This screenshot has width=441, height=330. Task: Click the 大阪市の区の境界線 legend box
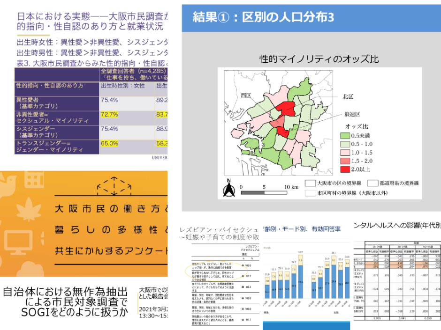[x=310, y=183]
